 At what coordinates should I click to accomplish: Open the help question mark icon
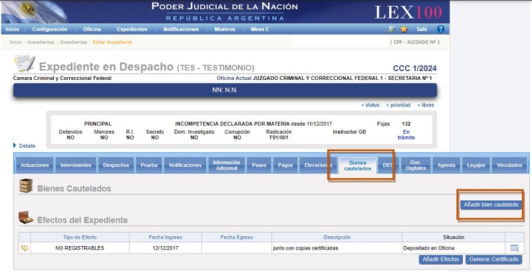click(x=440, y=29)
